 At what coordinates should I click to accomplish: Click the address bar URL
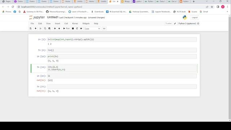(52, 7)
